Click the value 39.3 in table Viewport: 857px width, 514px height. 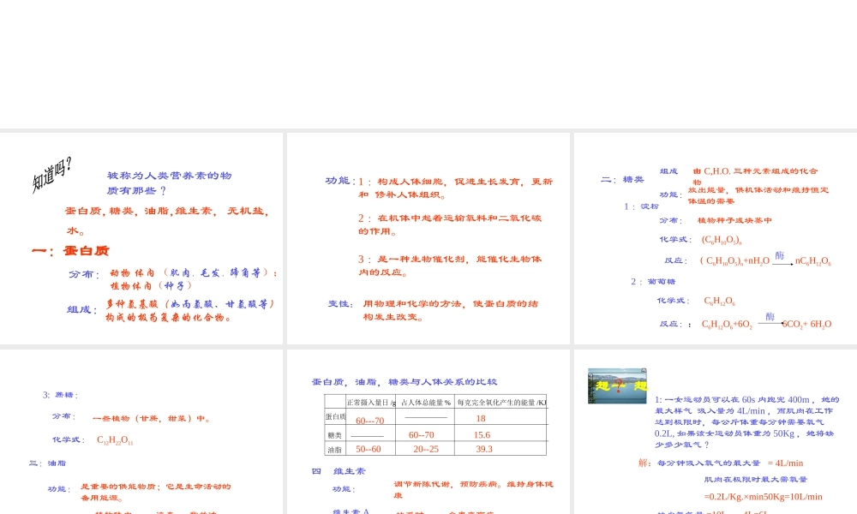pos(484,449)
